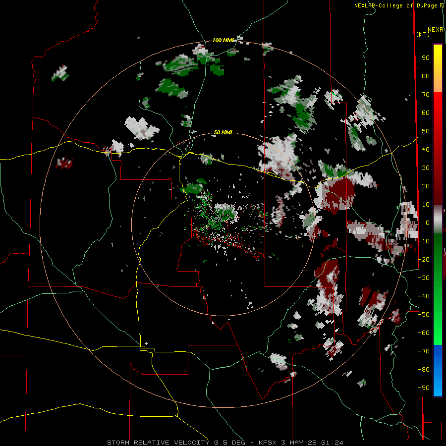446x446 pixels.
Task: Click the 70 value on velocity scale
Action: [x=426, y=95]
